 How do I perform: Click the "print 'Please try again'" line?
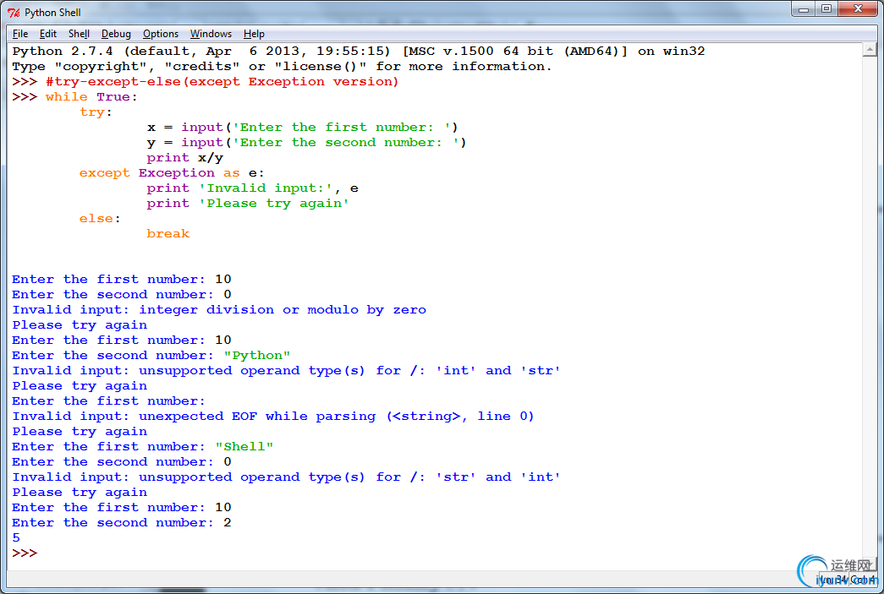(248, 204)
